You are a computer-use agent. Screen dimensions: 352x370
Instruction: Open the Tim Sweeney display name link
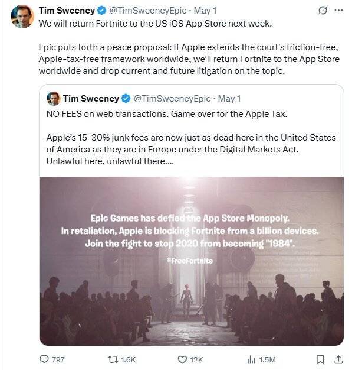pos(67,11)
